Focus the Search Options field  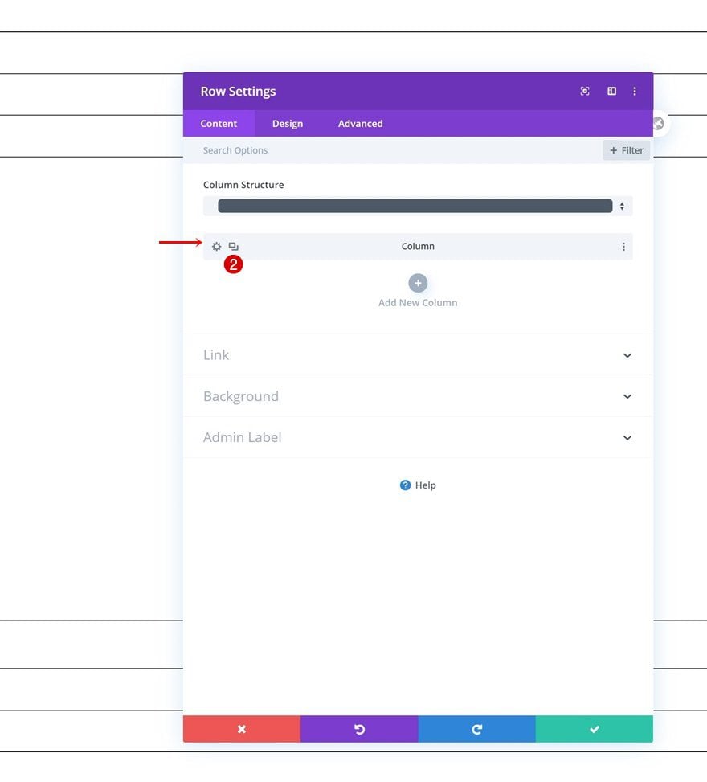(x=392, y=150)
